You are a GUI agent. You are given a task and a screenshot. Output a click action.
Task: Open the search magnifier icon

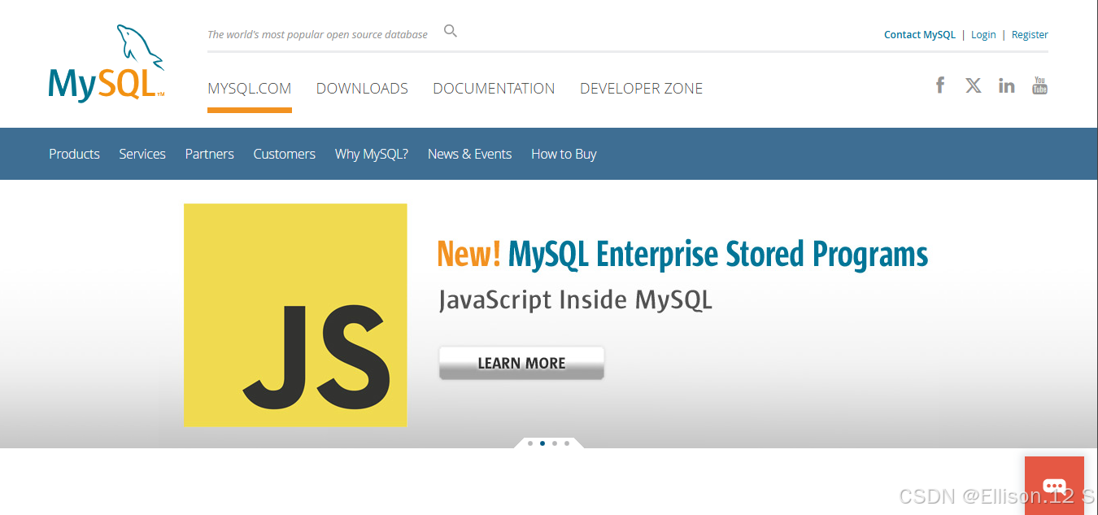coord(451,32)
